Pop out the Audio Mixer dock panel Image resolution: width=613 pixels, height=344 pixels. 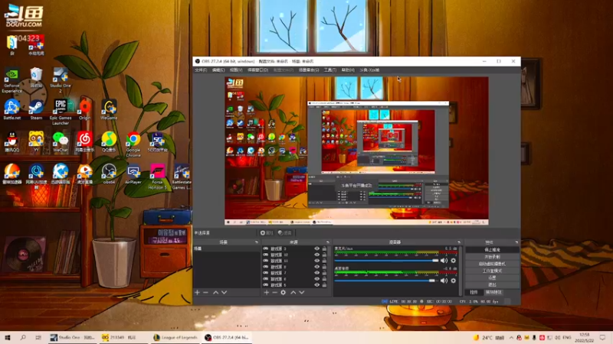(x=459, y=242)
